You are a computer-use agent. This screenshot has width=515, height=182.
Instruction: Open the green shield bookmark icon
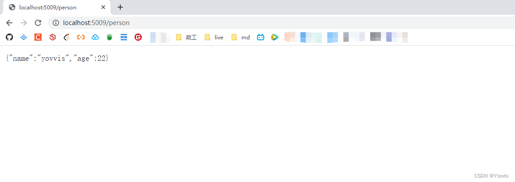pos(110,37)
